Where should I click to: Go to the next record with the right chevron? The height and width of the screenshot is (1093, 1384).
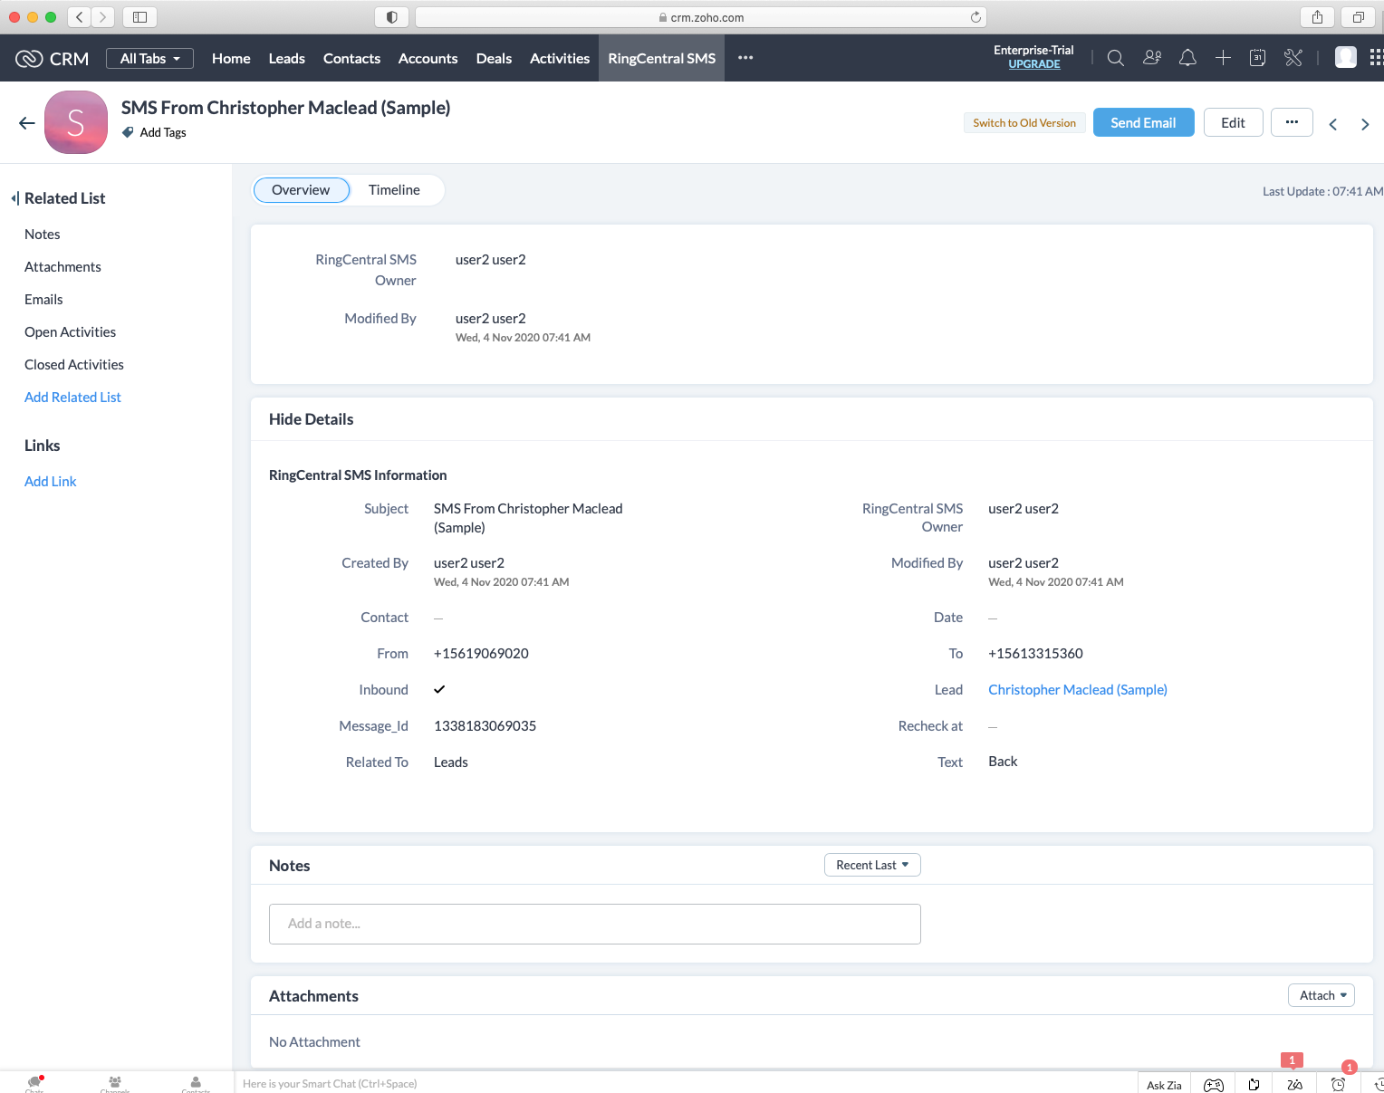[x=1365, y=124]
